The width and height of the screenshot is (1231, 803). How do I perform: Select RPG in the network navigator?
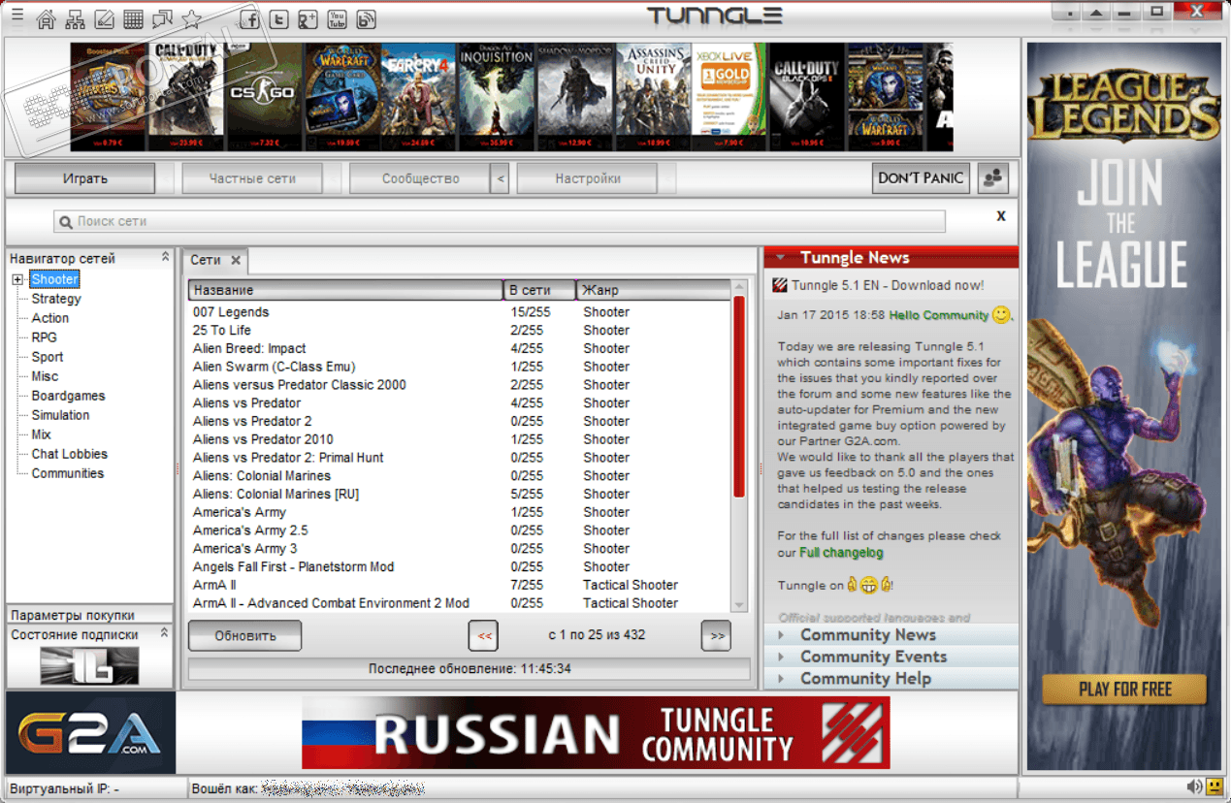(x=45, y=337)
